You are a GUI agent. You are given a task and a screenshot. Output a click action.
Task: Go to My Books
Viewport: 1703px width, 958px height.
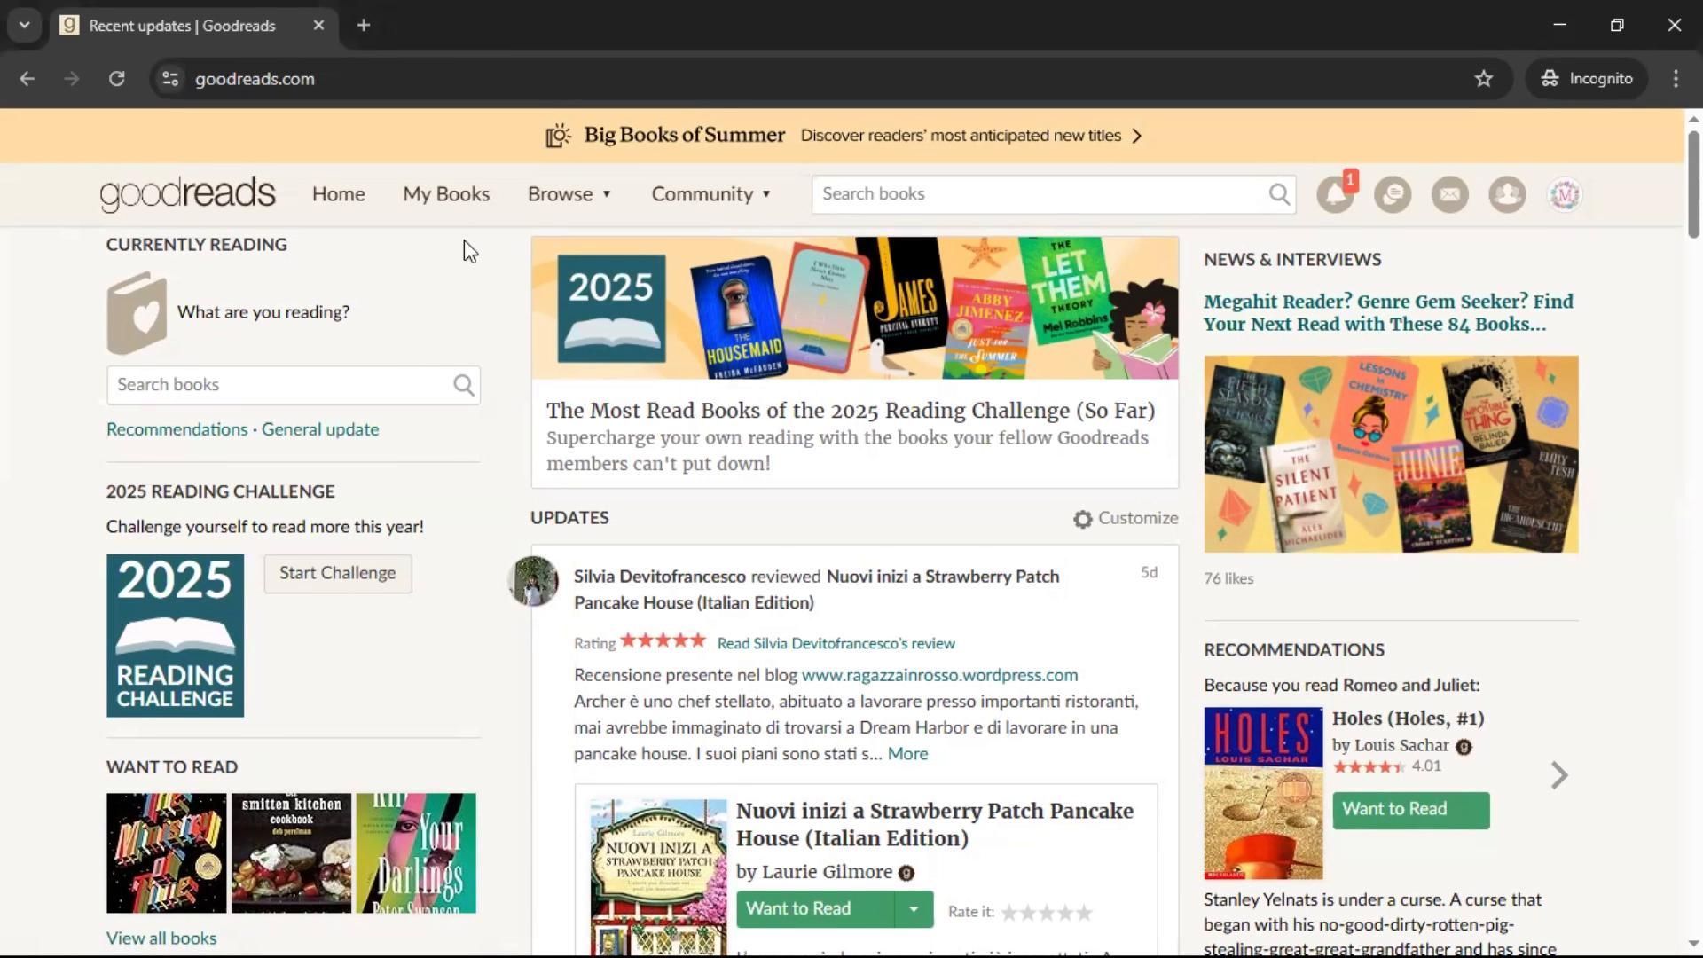tap(446, 194)
